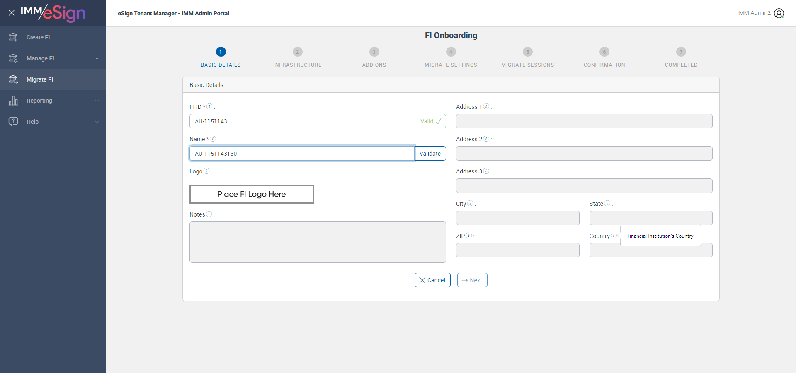Go to step 2 Infrastructure
Screen dimensions: 796x373
(297, 52)
